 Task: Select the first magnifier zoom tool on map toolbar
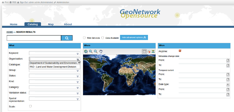coord(91,52)
